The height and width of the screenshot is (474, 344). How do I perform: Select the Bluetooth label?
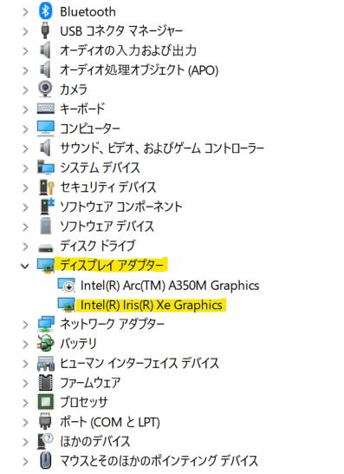tap(88, 12)
